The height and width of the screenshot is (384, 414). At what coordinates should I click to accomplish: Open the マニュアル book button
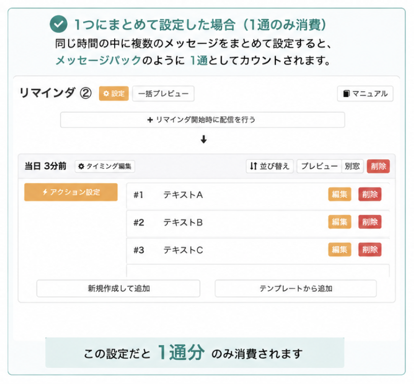(x=365, y=93)
